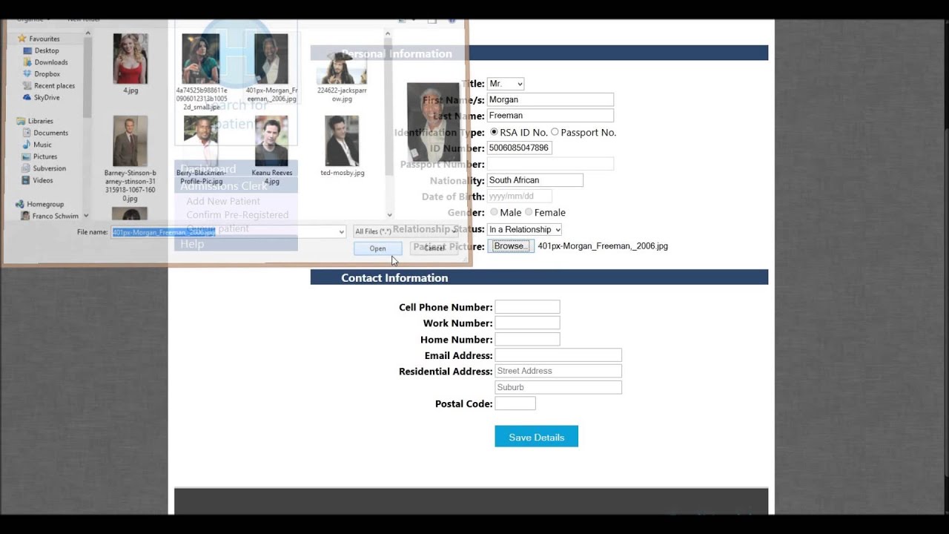This screenshot has height=534, width=949.
Task: Focus the Work Number field
Action: pos(527,323)
